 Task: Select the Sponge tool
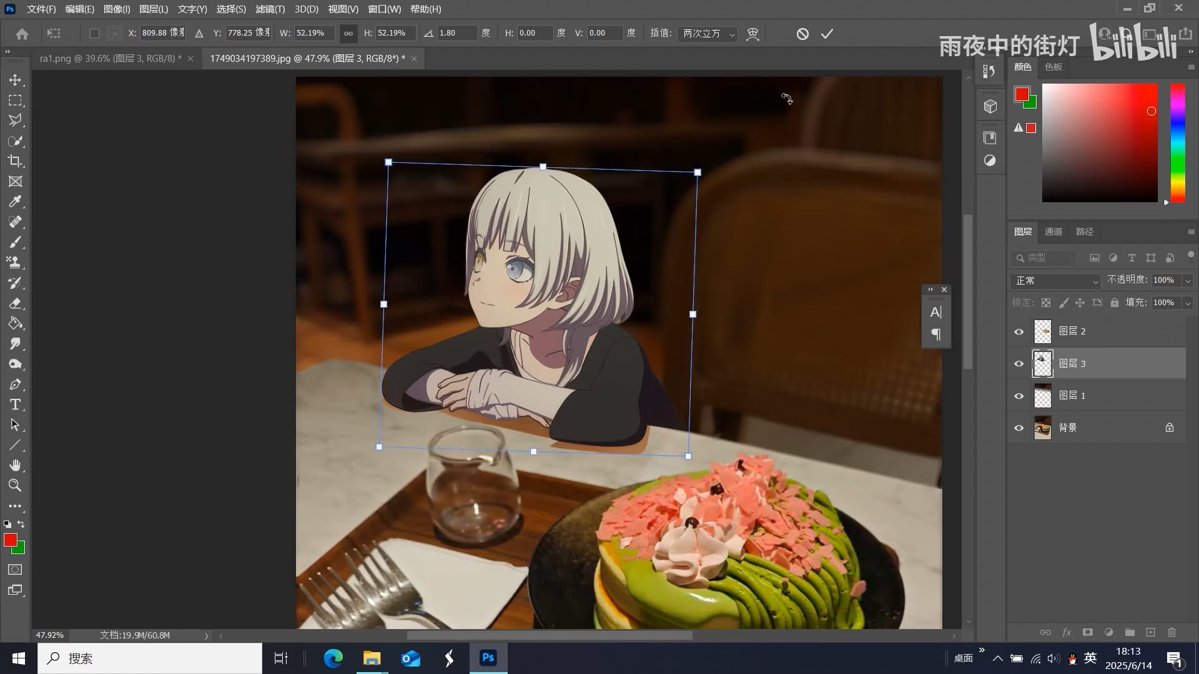(x=15, y=364)
